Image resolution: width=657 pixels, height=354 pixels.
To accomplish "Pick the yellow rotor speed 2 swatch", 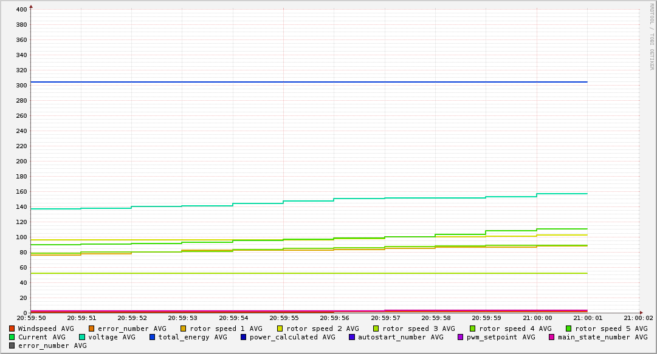I will click(280, 328).
